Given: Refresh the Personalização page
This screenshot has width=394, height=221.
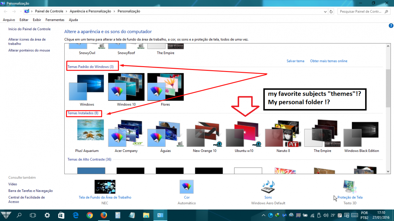Looking at the screenshot, I should tap(331, 11).
